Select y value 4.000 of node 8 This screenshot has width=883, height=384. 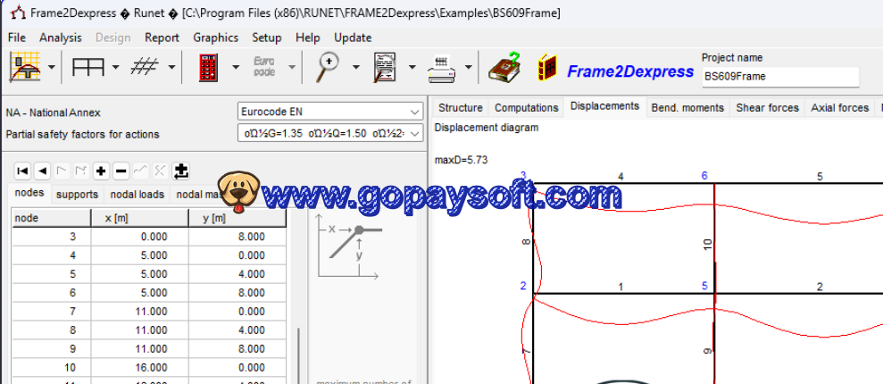[237, 330]
